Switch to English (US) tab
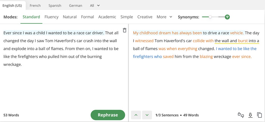The height and width of the screenshot is (122, 265). pos(12,6)
